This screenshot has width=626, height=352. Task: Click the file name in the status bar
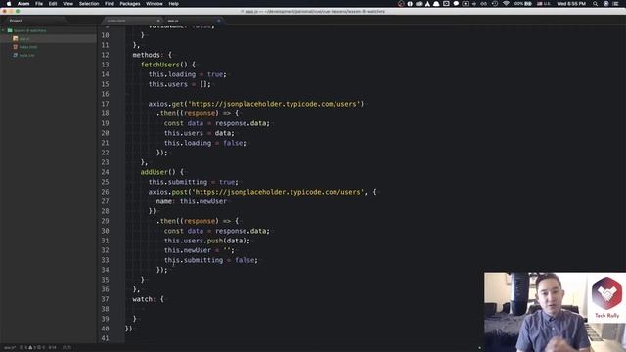(x=10, y=348)
